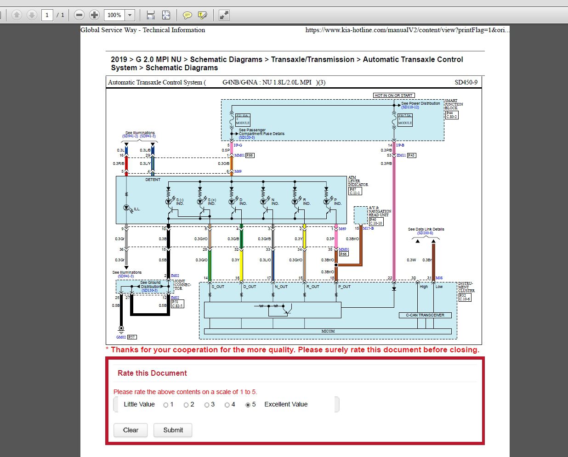The height and width of the screenshot is (457, 568).
Task: Click the SD941-2 illuminations link at top
Action: tap(131, 136)
